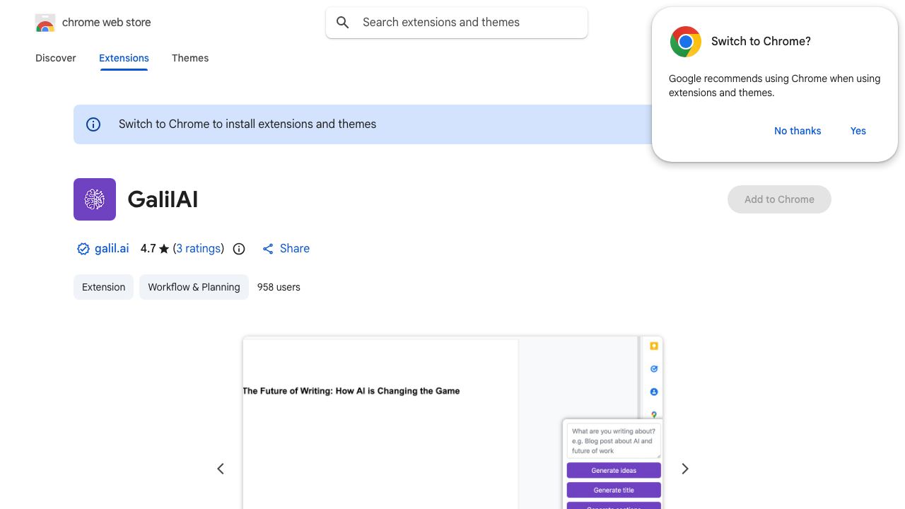Click the chrome web store title text
Viewport: 905px width, 509px height.
(x=107, y=23)
